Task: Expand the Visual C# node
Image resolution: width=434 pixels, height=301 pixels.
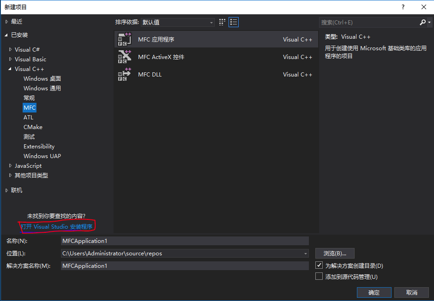Action: pyautogui.click(x=10, y=49)
